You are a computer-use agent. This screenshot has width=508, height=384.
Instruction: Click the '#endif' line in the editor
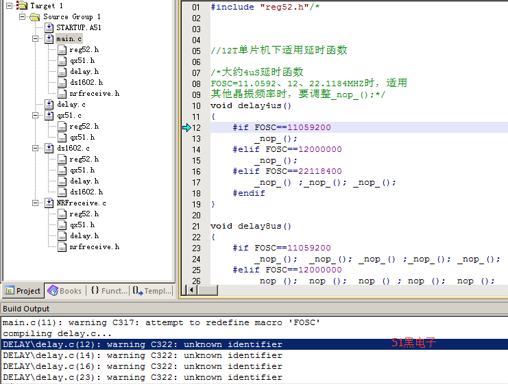click(x=249, y=193)
